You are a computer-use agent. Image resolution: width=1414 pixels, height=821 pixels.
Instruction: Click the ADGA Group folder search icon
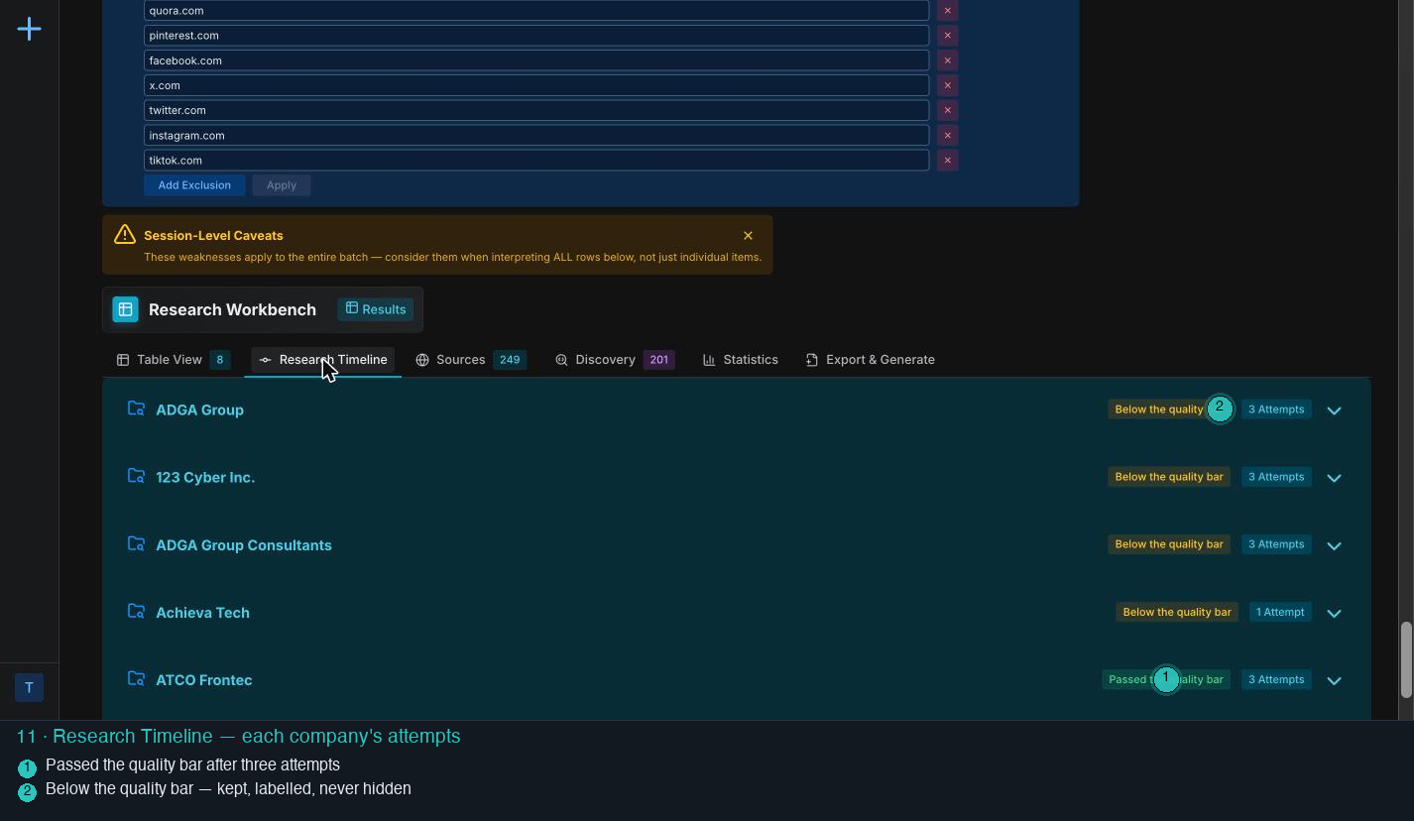coord(137,409)
